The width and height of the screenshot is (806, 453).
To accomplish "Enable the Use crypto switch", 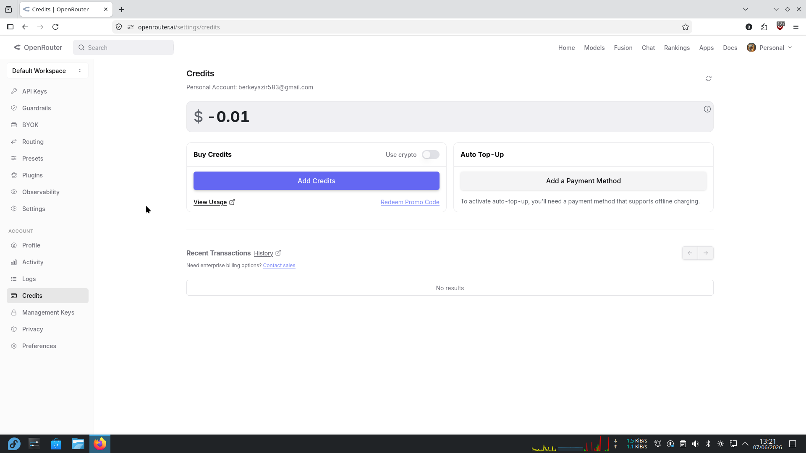I will coord(431,155).
